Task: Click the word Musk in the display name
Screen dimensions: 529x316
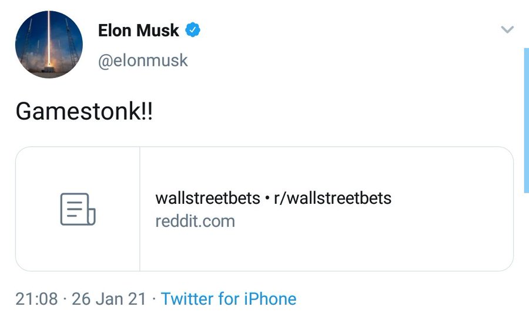Action: pyautogui.click(x=158, y=31)
